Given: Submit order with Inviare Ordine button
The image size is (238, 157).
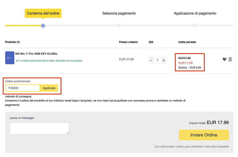Looking at the screenshot, I should 203,135.
